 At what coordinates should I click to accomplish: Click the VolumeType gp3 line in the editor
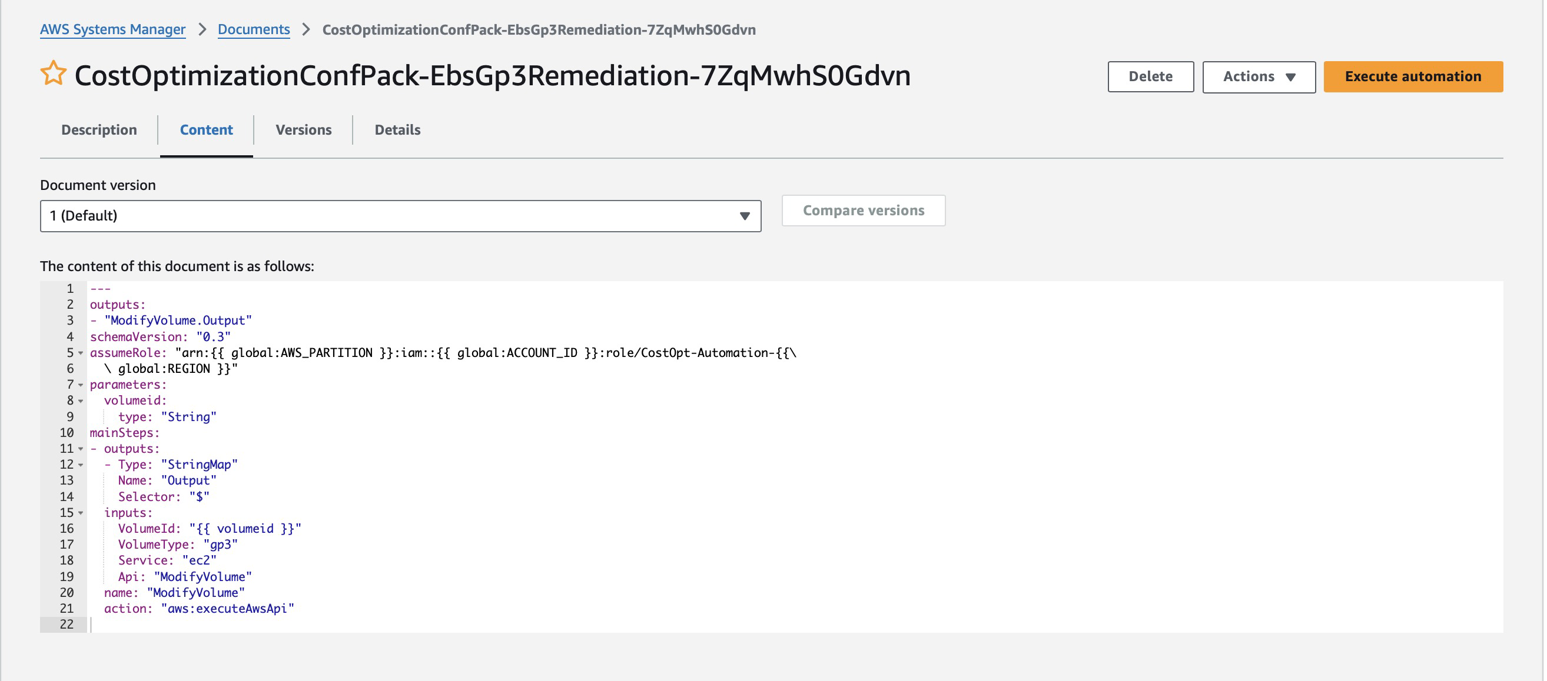tap(178, 545)
